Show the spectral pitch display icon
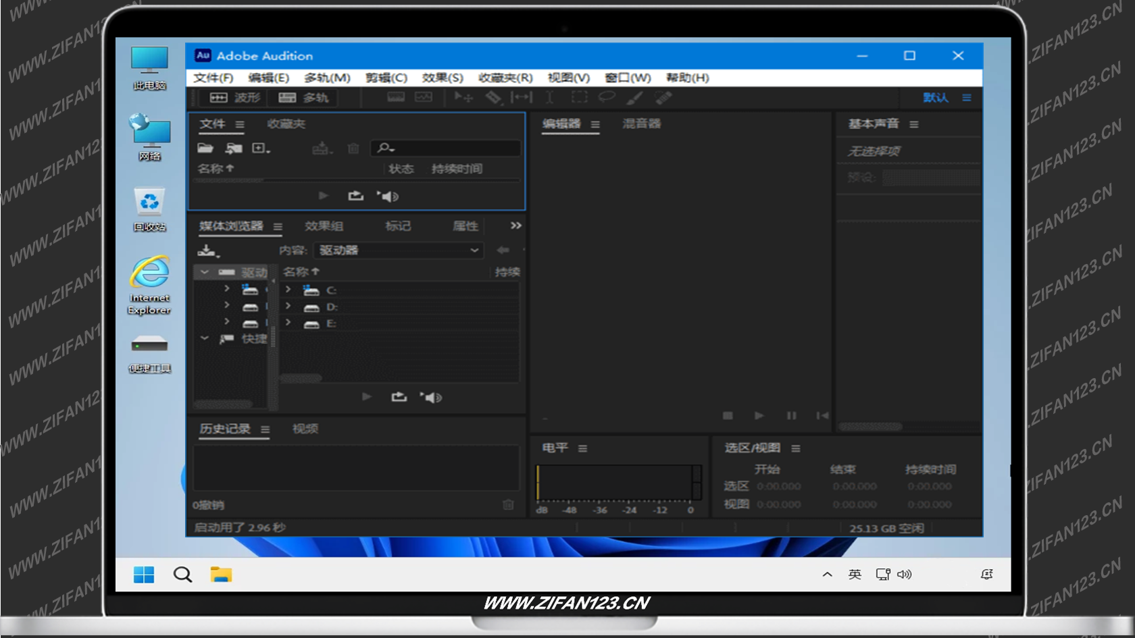Viewport: 1135px width, 638px height. click(424, 97)
